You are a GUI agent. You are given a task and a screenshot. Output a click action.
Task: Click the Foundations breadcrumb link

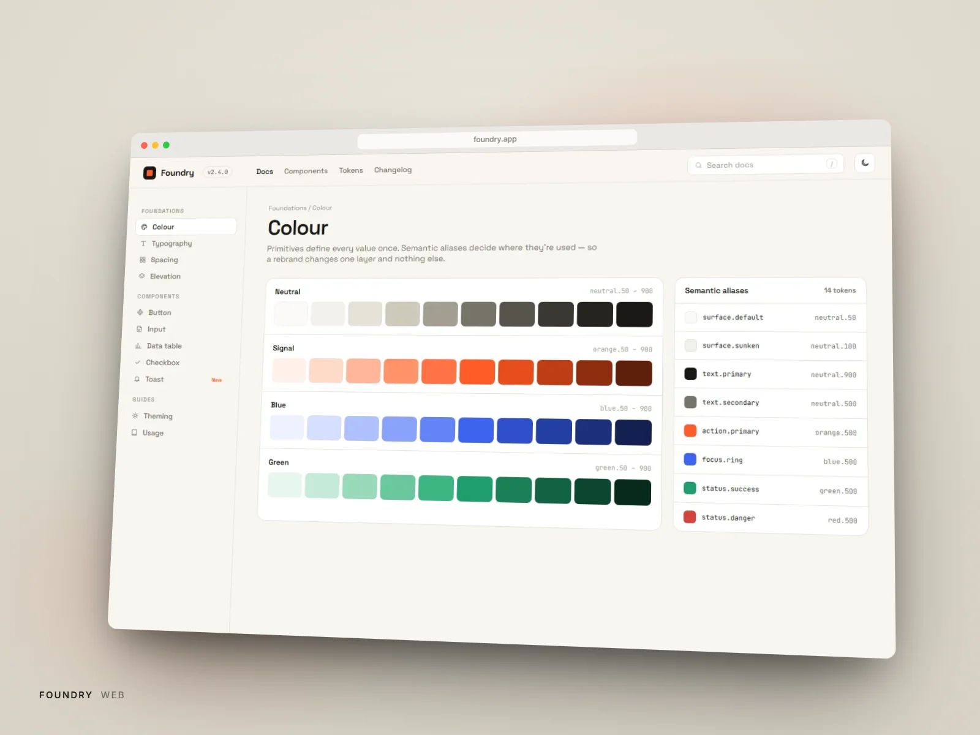(x=287, y=208)
